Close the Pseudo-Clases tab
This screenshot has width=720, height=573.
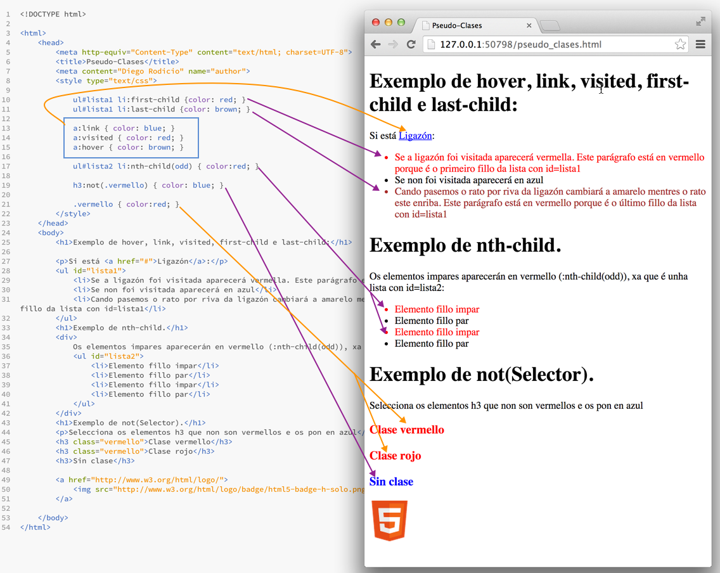click(529, 25)
